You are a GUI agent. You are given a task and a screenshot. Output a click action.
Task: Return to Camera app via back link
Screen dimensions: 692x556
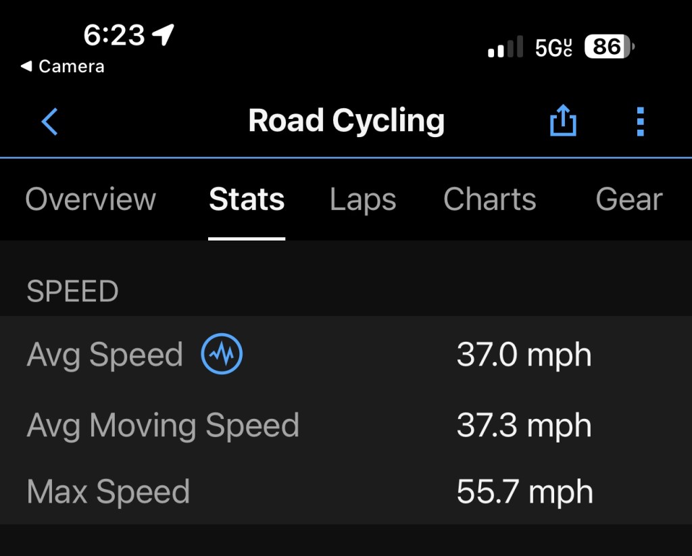click(62, 66)
